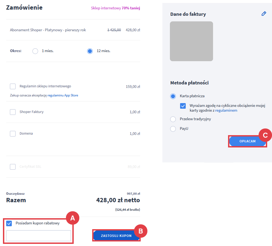
Task: Edit invoice data with pencil icon
Action: click(x=264, y=14)
